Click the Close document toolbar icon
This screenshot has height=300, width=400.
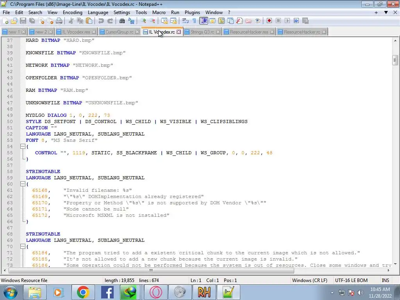[41, 21]
